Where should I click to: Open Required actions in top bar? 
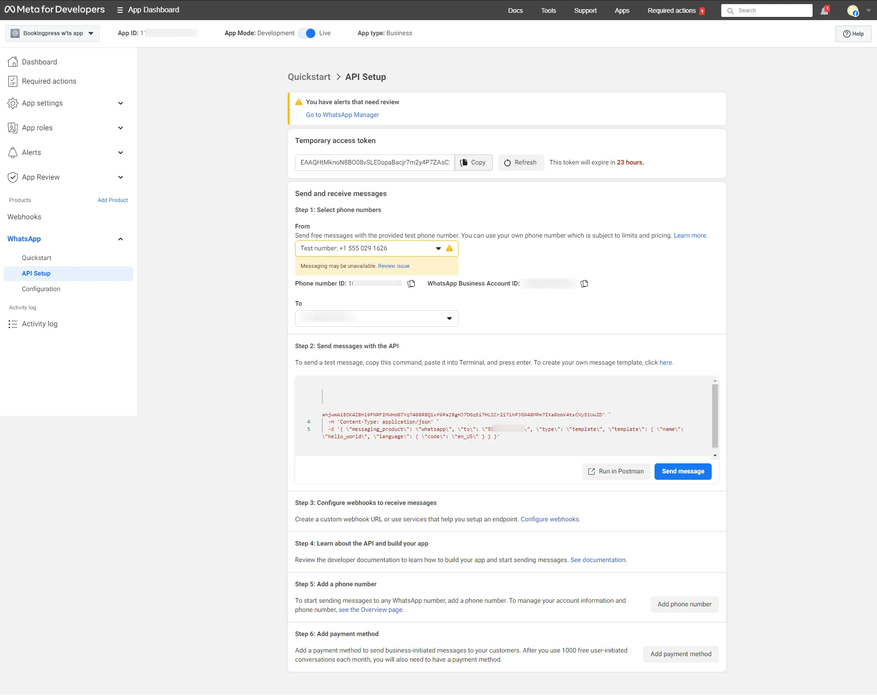point(671,11)
